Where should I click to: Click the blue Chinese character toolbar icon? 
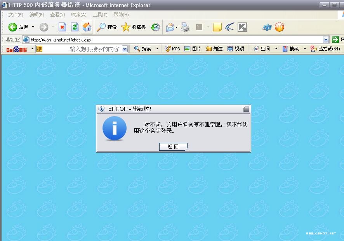click(267, 28)
